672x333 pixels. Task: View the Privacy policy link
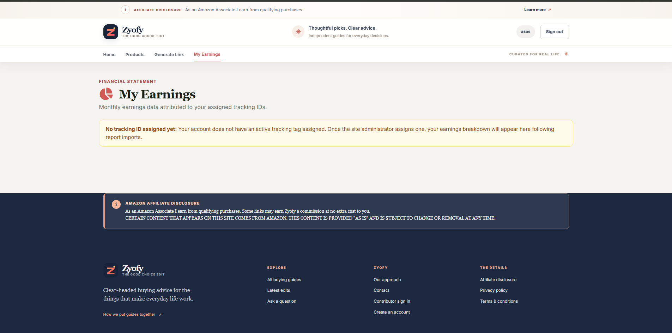coord(494,290)
